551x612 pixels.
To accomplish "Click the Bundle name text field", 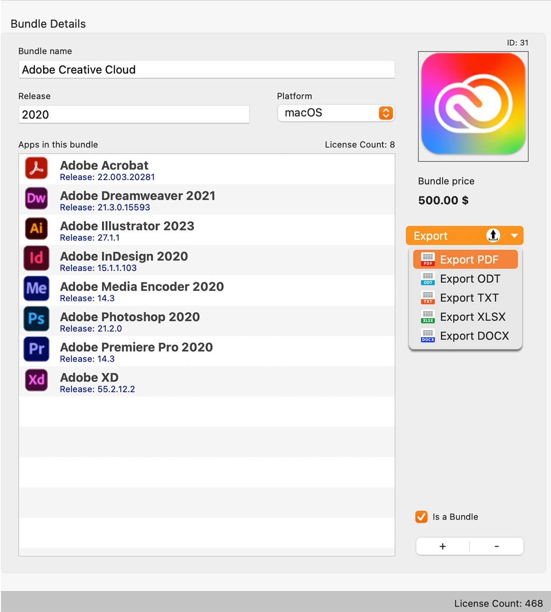I will tap(206, 70).
